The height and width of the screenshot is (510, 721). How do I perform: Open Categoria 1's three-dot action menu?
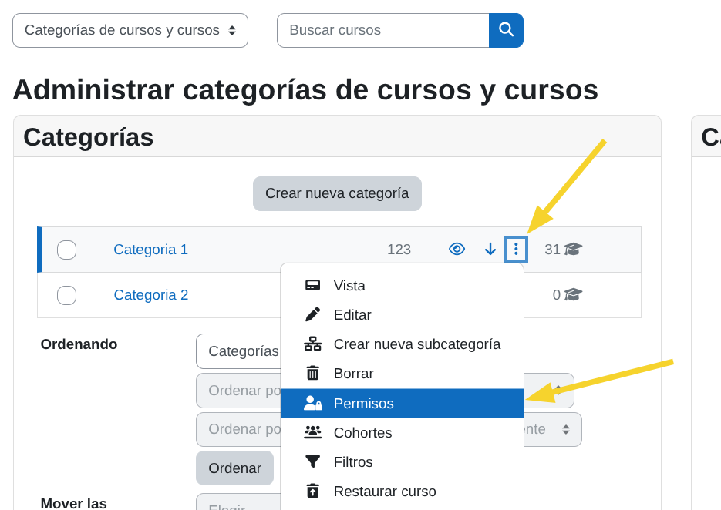coord(516,249)
